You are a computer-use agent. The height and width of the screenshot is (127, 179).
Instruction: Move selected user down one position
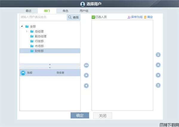(158, 75)
